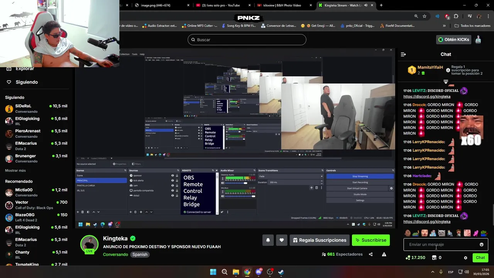The image size is (494, 278).
Task: Open OBS Studio from taskbar
Action: pos(270,272)
